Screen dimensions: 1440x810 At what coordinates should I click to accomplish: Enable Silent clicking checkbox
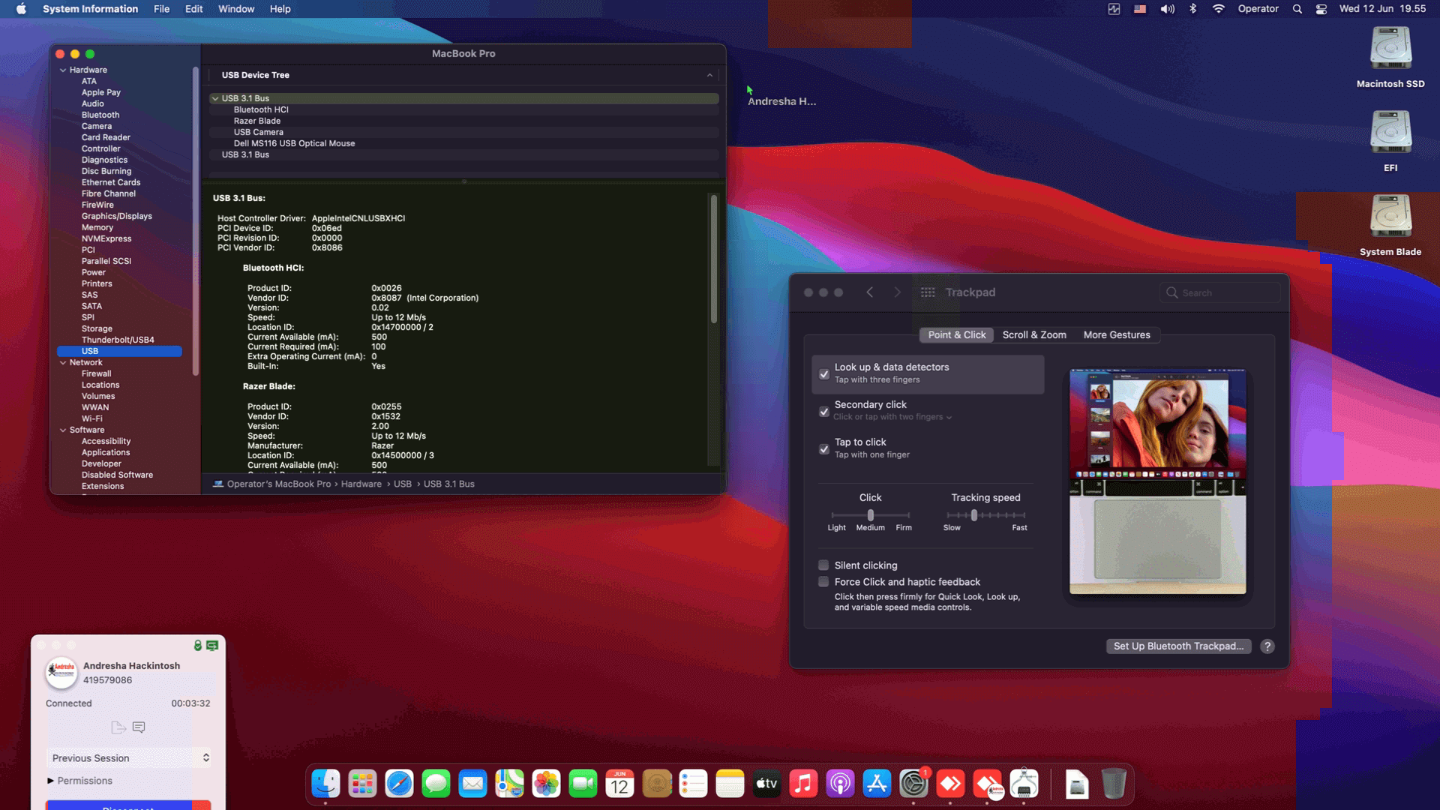tap(823, 565)
